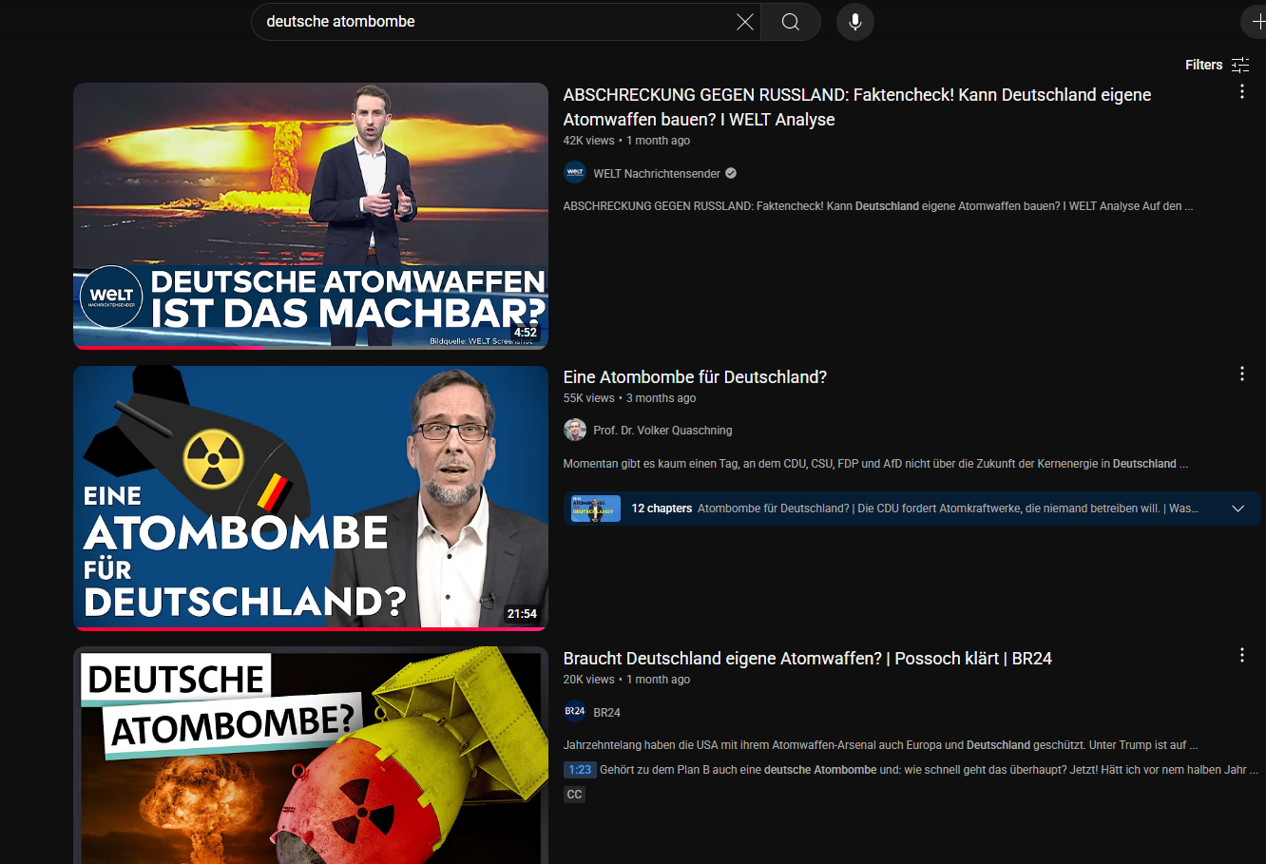Click '20K views • 1 month ago' text
Viewport: 1266px width, 864px height.
click(x=626, y=680)
